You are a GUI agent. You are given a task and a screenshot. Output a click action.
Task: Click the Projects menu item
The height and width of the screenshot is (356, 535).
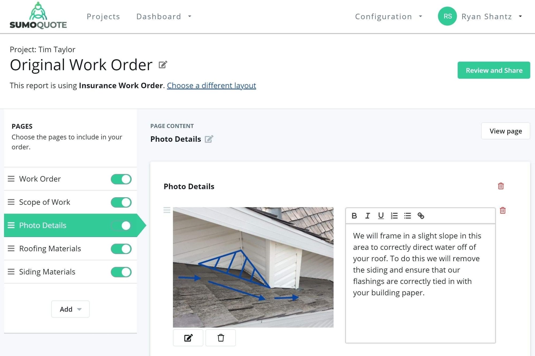click(103, 16)
